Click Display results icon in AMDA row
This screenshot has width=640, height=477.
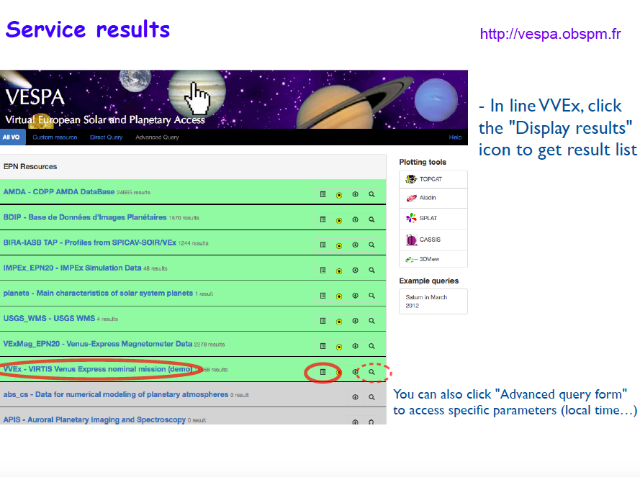coord(323,195)
